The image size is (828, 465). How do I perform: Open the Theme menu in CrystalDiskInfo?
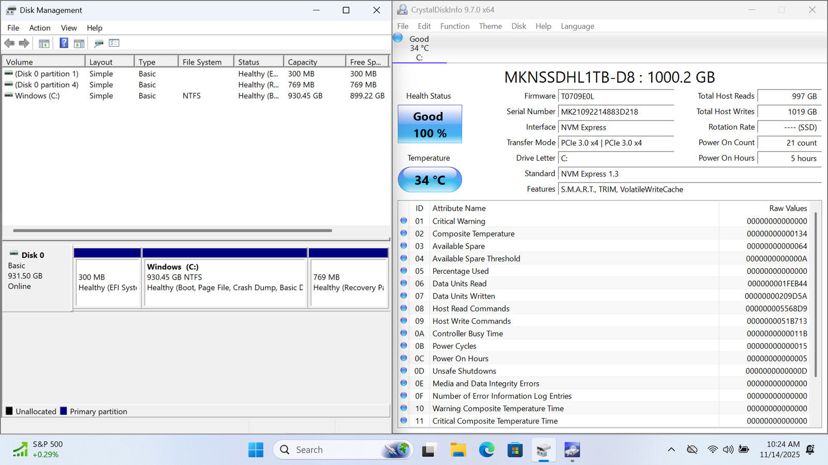pos(490,26)
